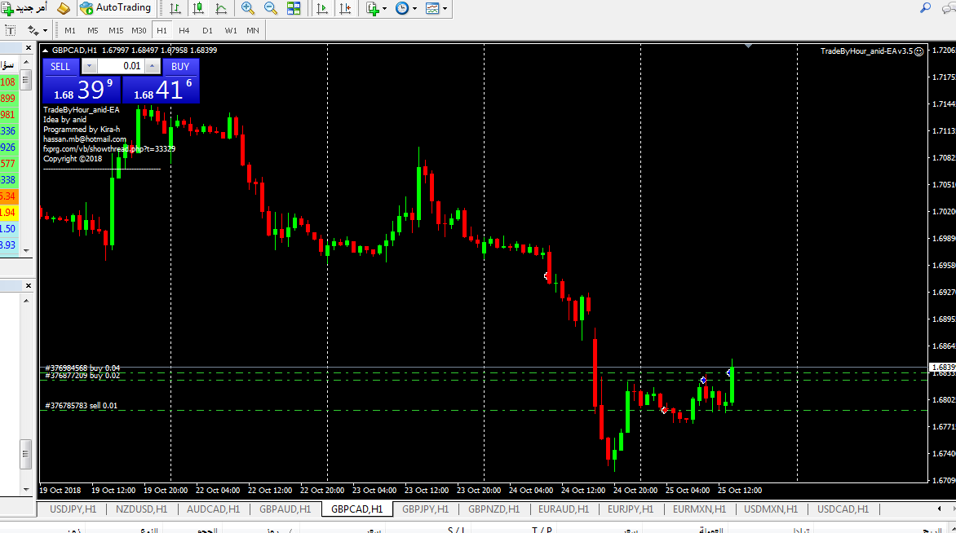
Task: Switch chart to bar chart style
Action: 175,8
